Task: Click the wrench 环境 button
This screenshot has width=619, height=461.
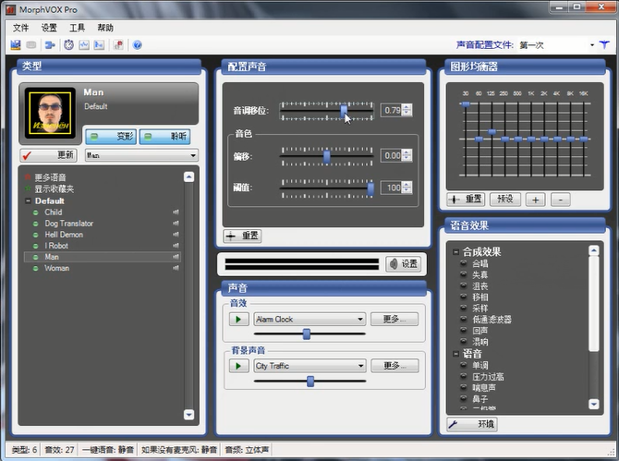Action: coord(472,424)
